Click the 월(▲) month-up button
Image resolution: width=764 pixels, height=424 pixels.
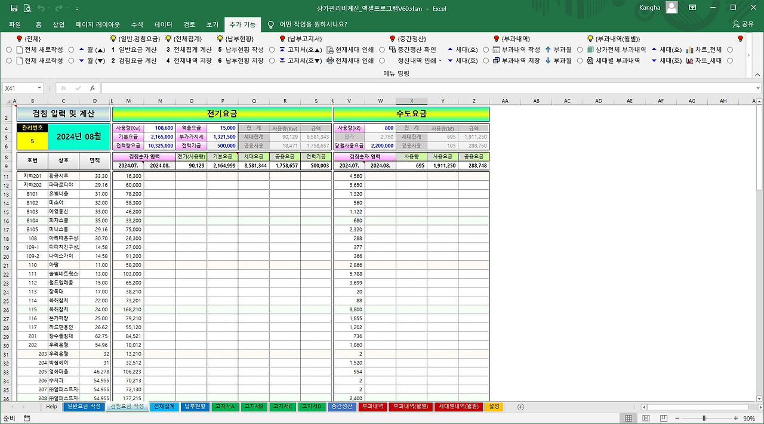pos(92,49)
